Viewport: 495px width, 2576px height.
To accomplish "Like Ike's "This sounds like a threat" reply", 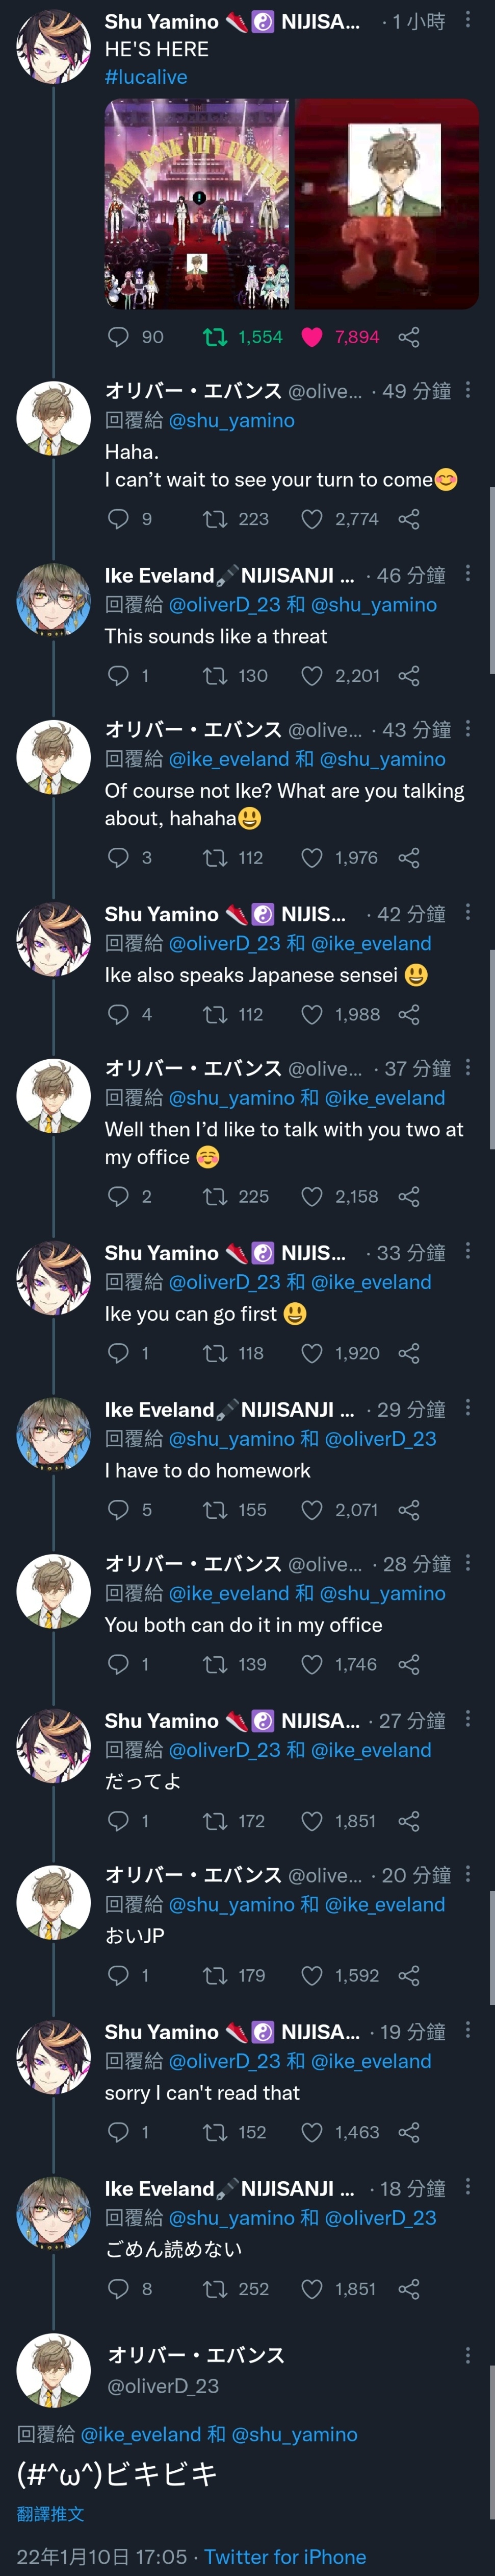I will point(311,676).
